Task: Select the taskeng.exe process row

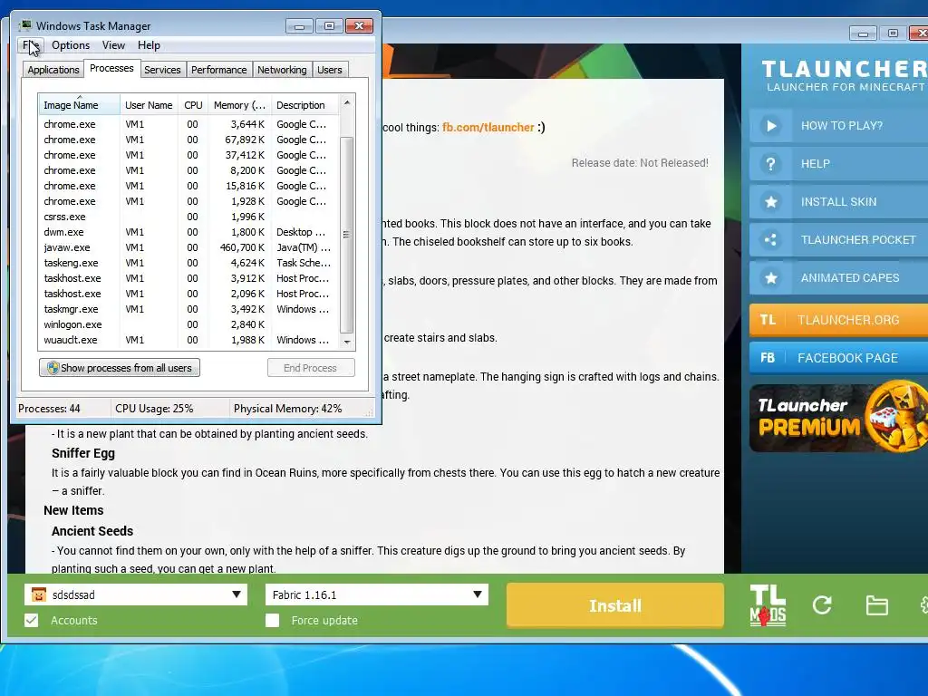Action: point(188,263)
